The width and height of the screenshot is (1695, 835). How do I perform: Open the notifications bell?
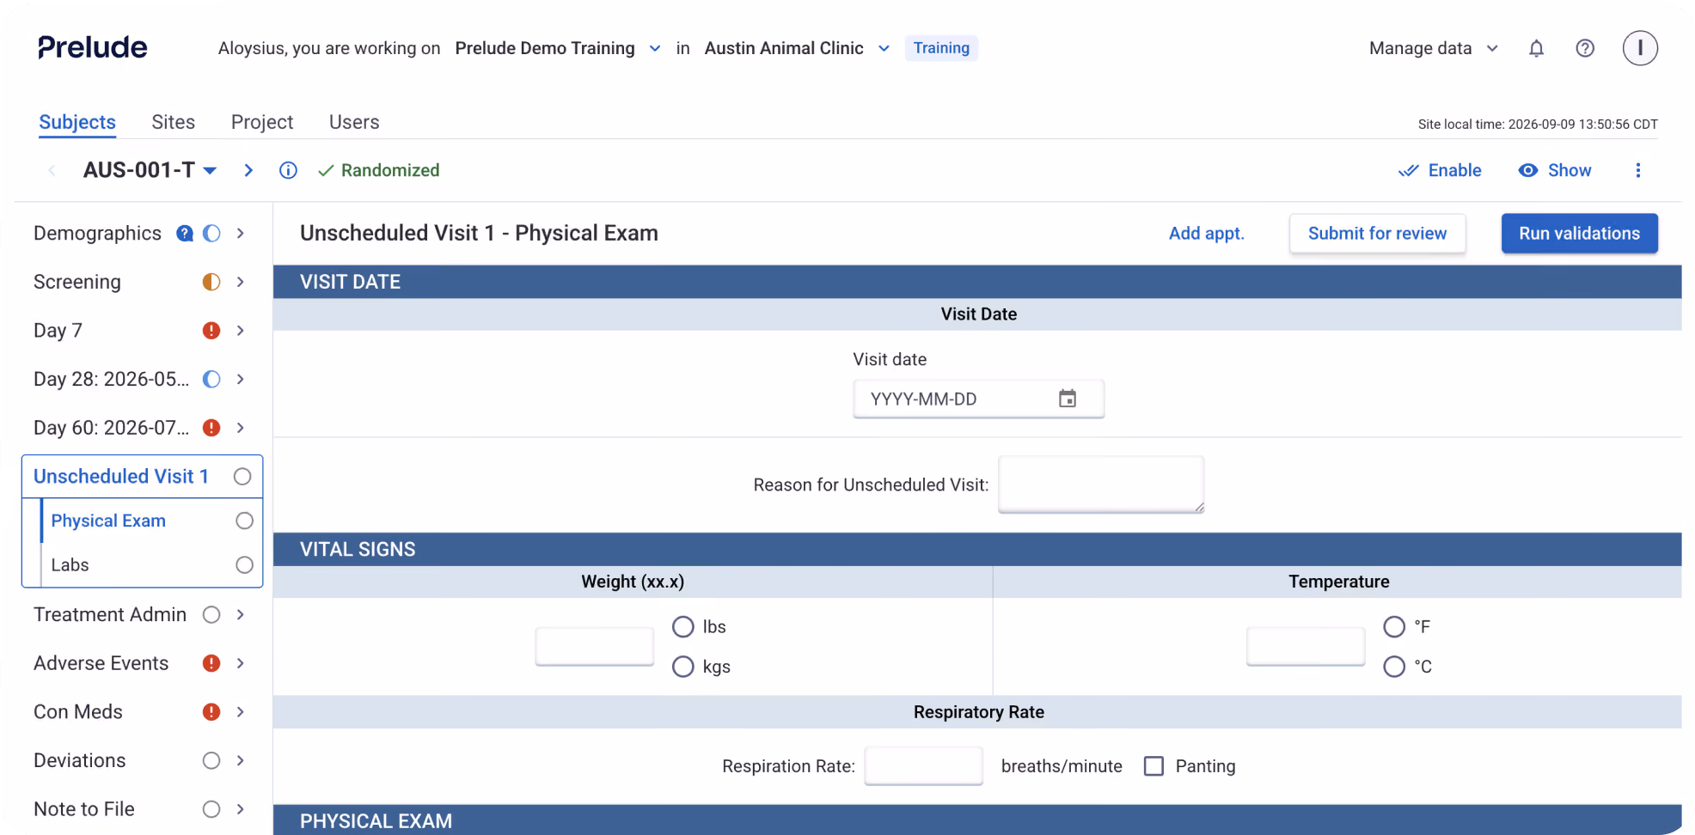click(1536, 48)
